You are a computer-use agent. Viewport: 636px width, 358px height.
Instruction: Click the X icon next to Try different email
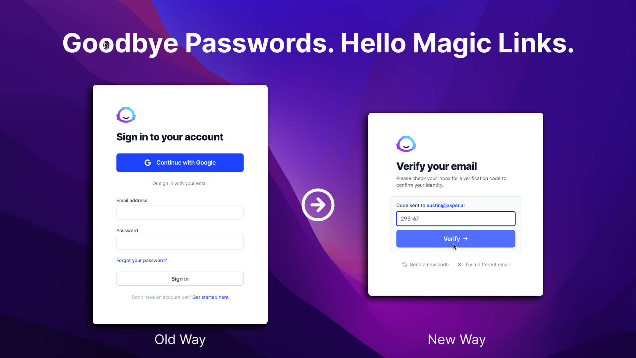(459, 265)
